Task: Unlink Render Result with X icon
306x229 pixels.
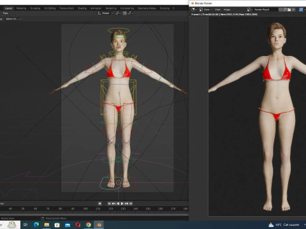Action: coord(293,10)
